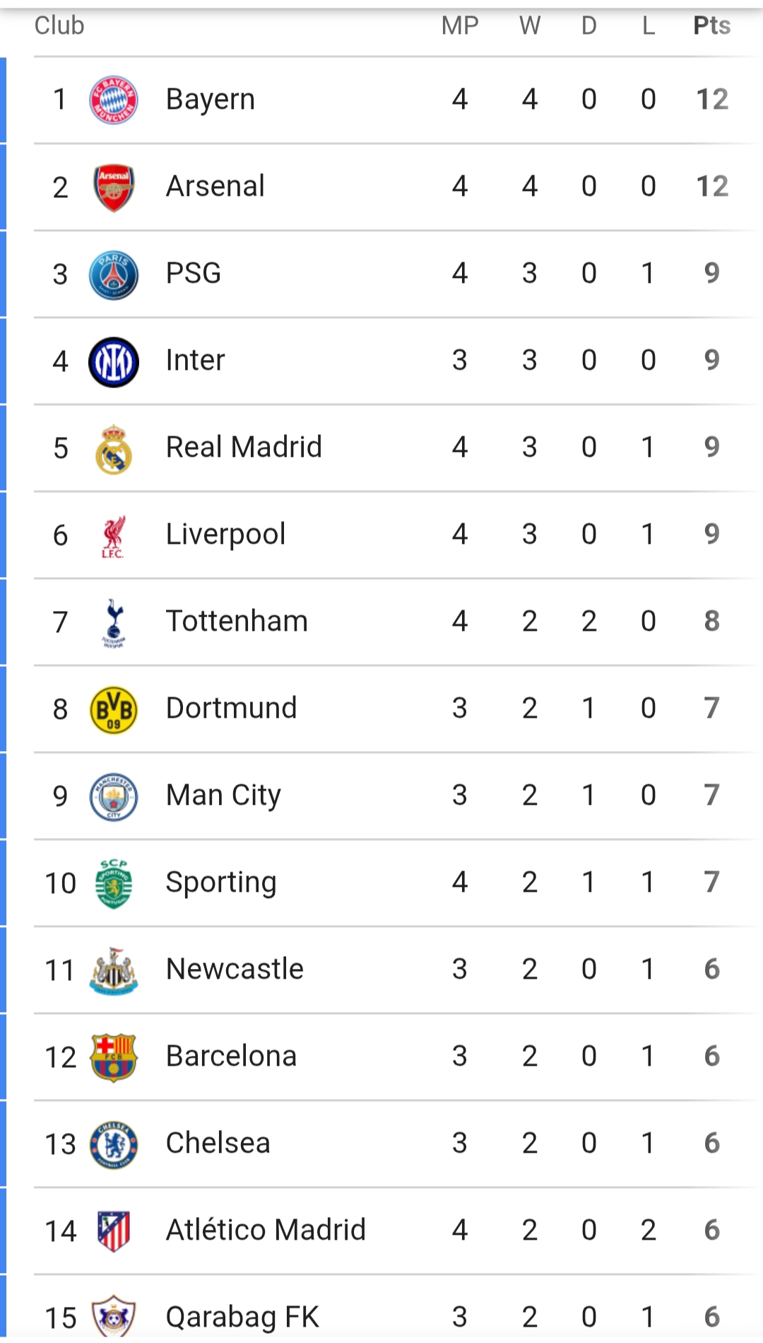This screenshot has height=1343, width=763.
Task: Click the Newcastle United crest
Action: point(113,970)
